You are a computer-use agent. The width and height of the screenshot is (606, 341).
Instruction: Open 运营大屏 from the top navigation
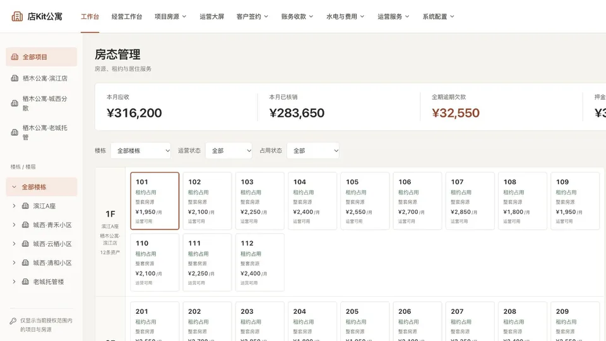212,16
